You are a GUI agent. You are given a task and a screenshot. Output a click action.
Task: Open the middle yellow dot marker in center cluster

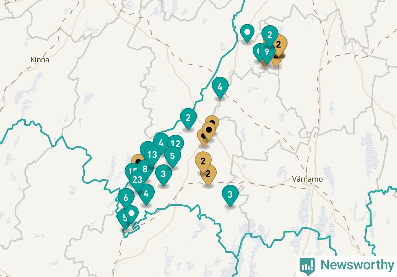pyautogui.click(x=209, y=129)
